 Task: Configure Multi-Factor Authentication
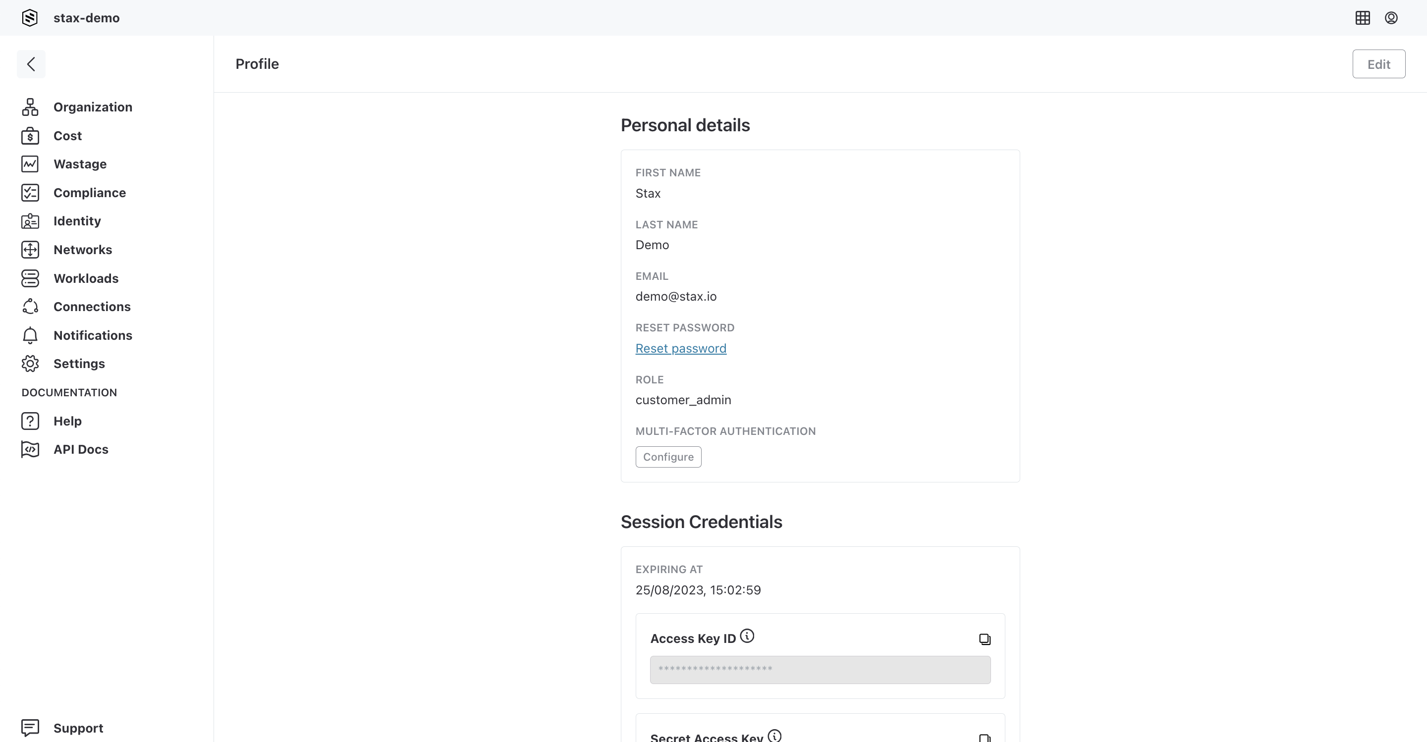coord(668,457)
